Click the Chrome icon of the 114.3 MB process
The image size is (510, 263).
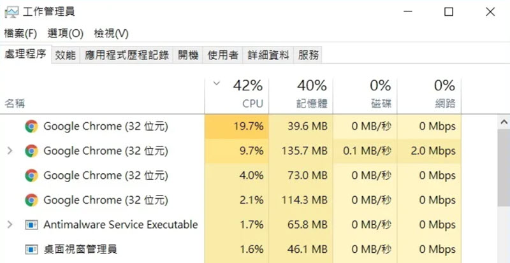click(31, 200)
